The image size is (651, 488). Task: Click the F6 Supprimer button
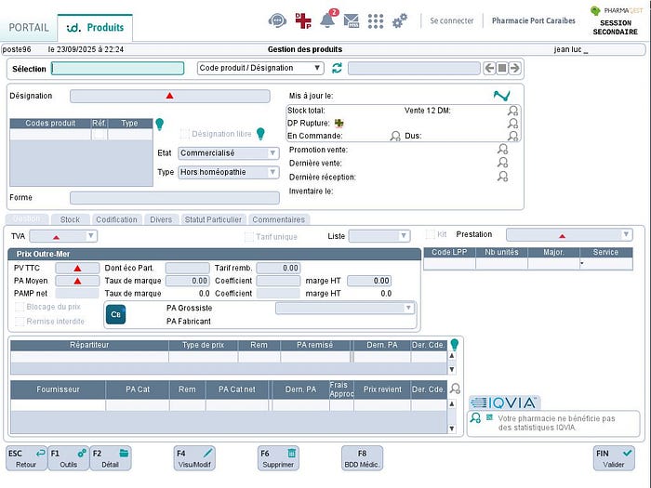[x=278, y=458]
